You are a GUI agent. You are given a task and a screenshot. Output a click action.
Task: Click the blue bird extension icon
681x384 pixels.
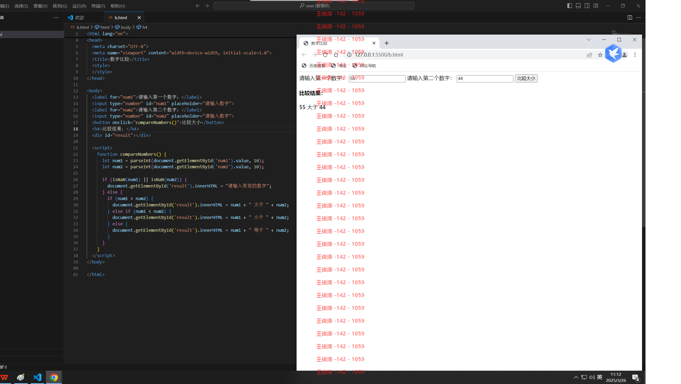pos(613,53)
